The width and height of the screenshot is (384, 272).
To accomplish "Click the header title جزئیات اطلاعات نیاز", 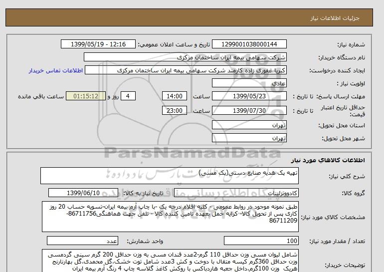I will [335, 18].
